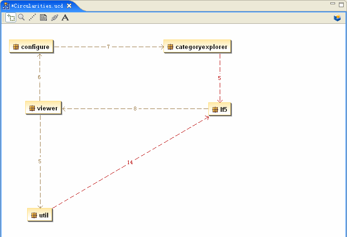Screen dimensions: 347x237
Task: Select the configure package node
Action: 31,46
